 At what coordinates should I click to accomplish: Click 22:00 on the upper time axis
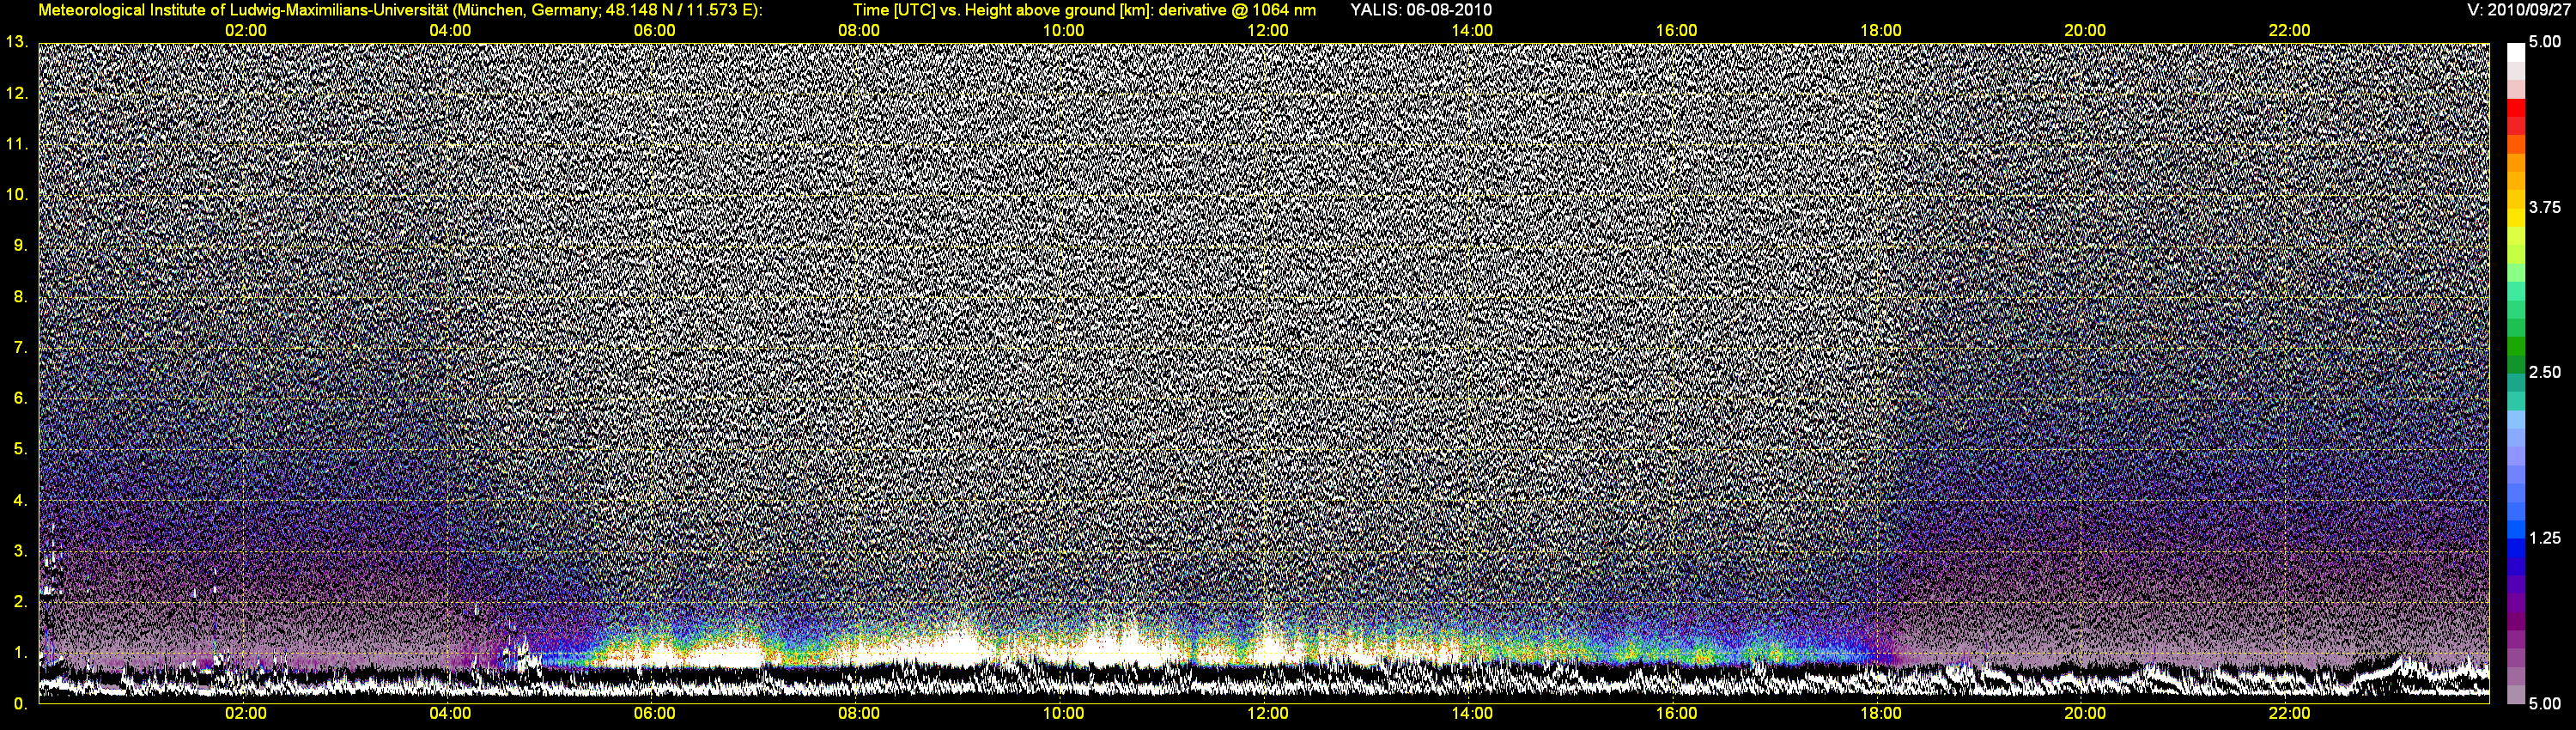point(2290,30)
